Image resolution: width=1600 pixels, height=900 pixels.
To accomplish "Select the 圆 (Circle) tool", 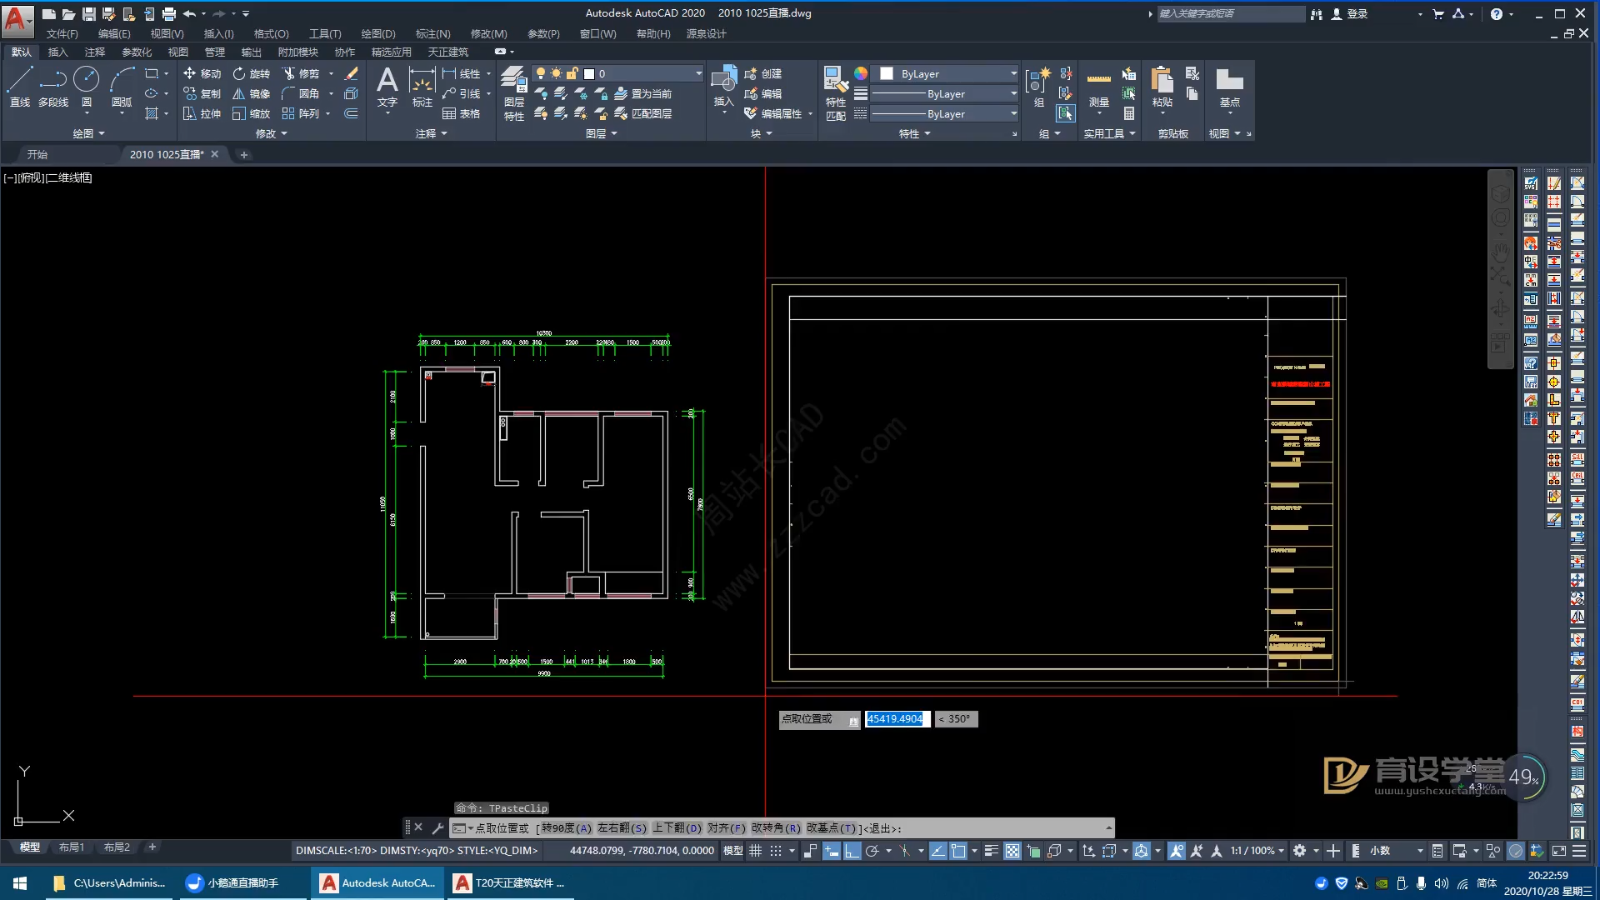I will (87, 87).
